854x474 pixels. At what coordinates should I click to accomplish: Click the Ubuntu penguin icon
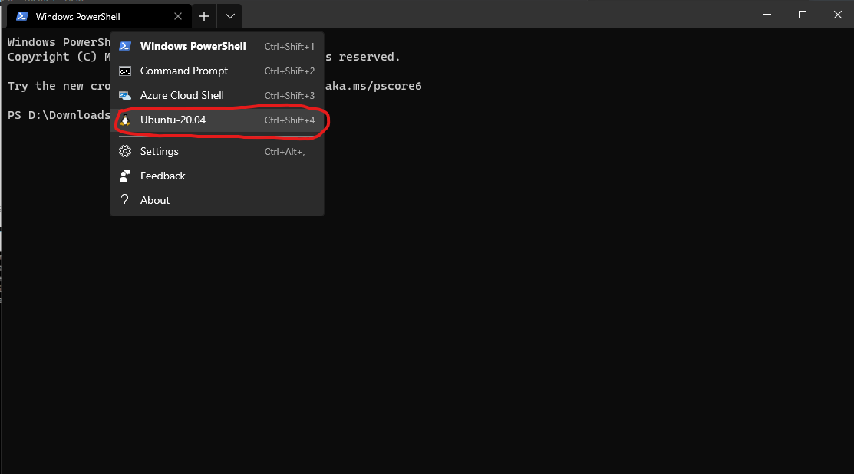pos(125,120)
